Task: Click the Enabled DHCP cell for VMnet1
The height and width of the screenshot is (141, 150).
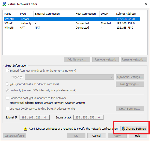Action: point(106,23)
